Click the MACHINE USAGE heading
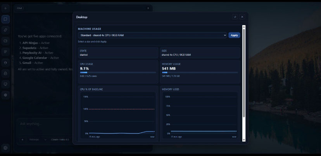This screenshot has width=321, height=156. pyautogui.click(x=90, y=29)
